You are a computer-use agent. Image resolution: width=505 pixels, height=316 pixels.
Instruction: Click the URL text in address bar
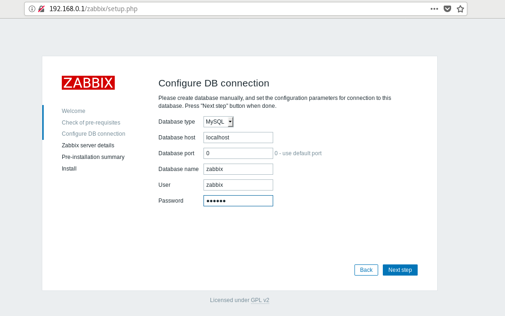tap(93, 9)
